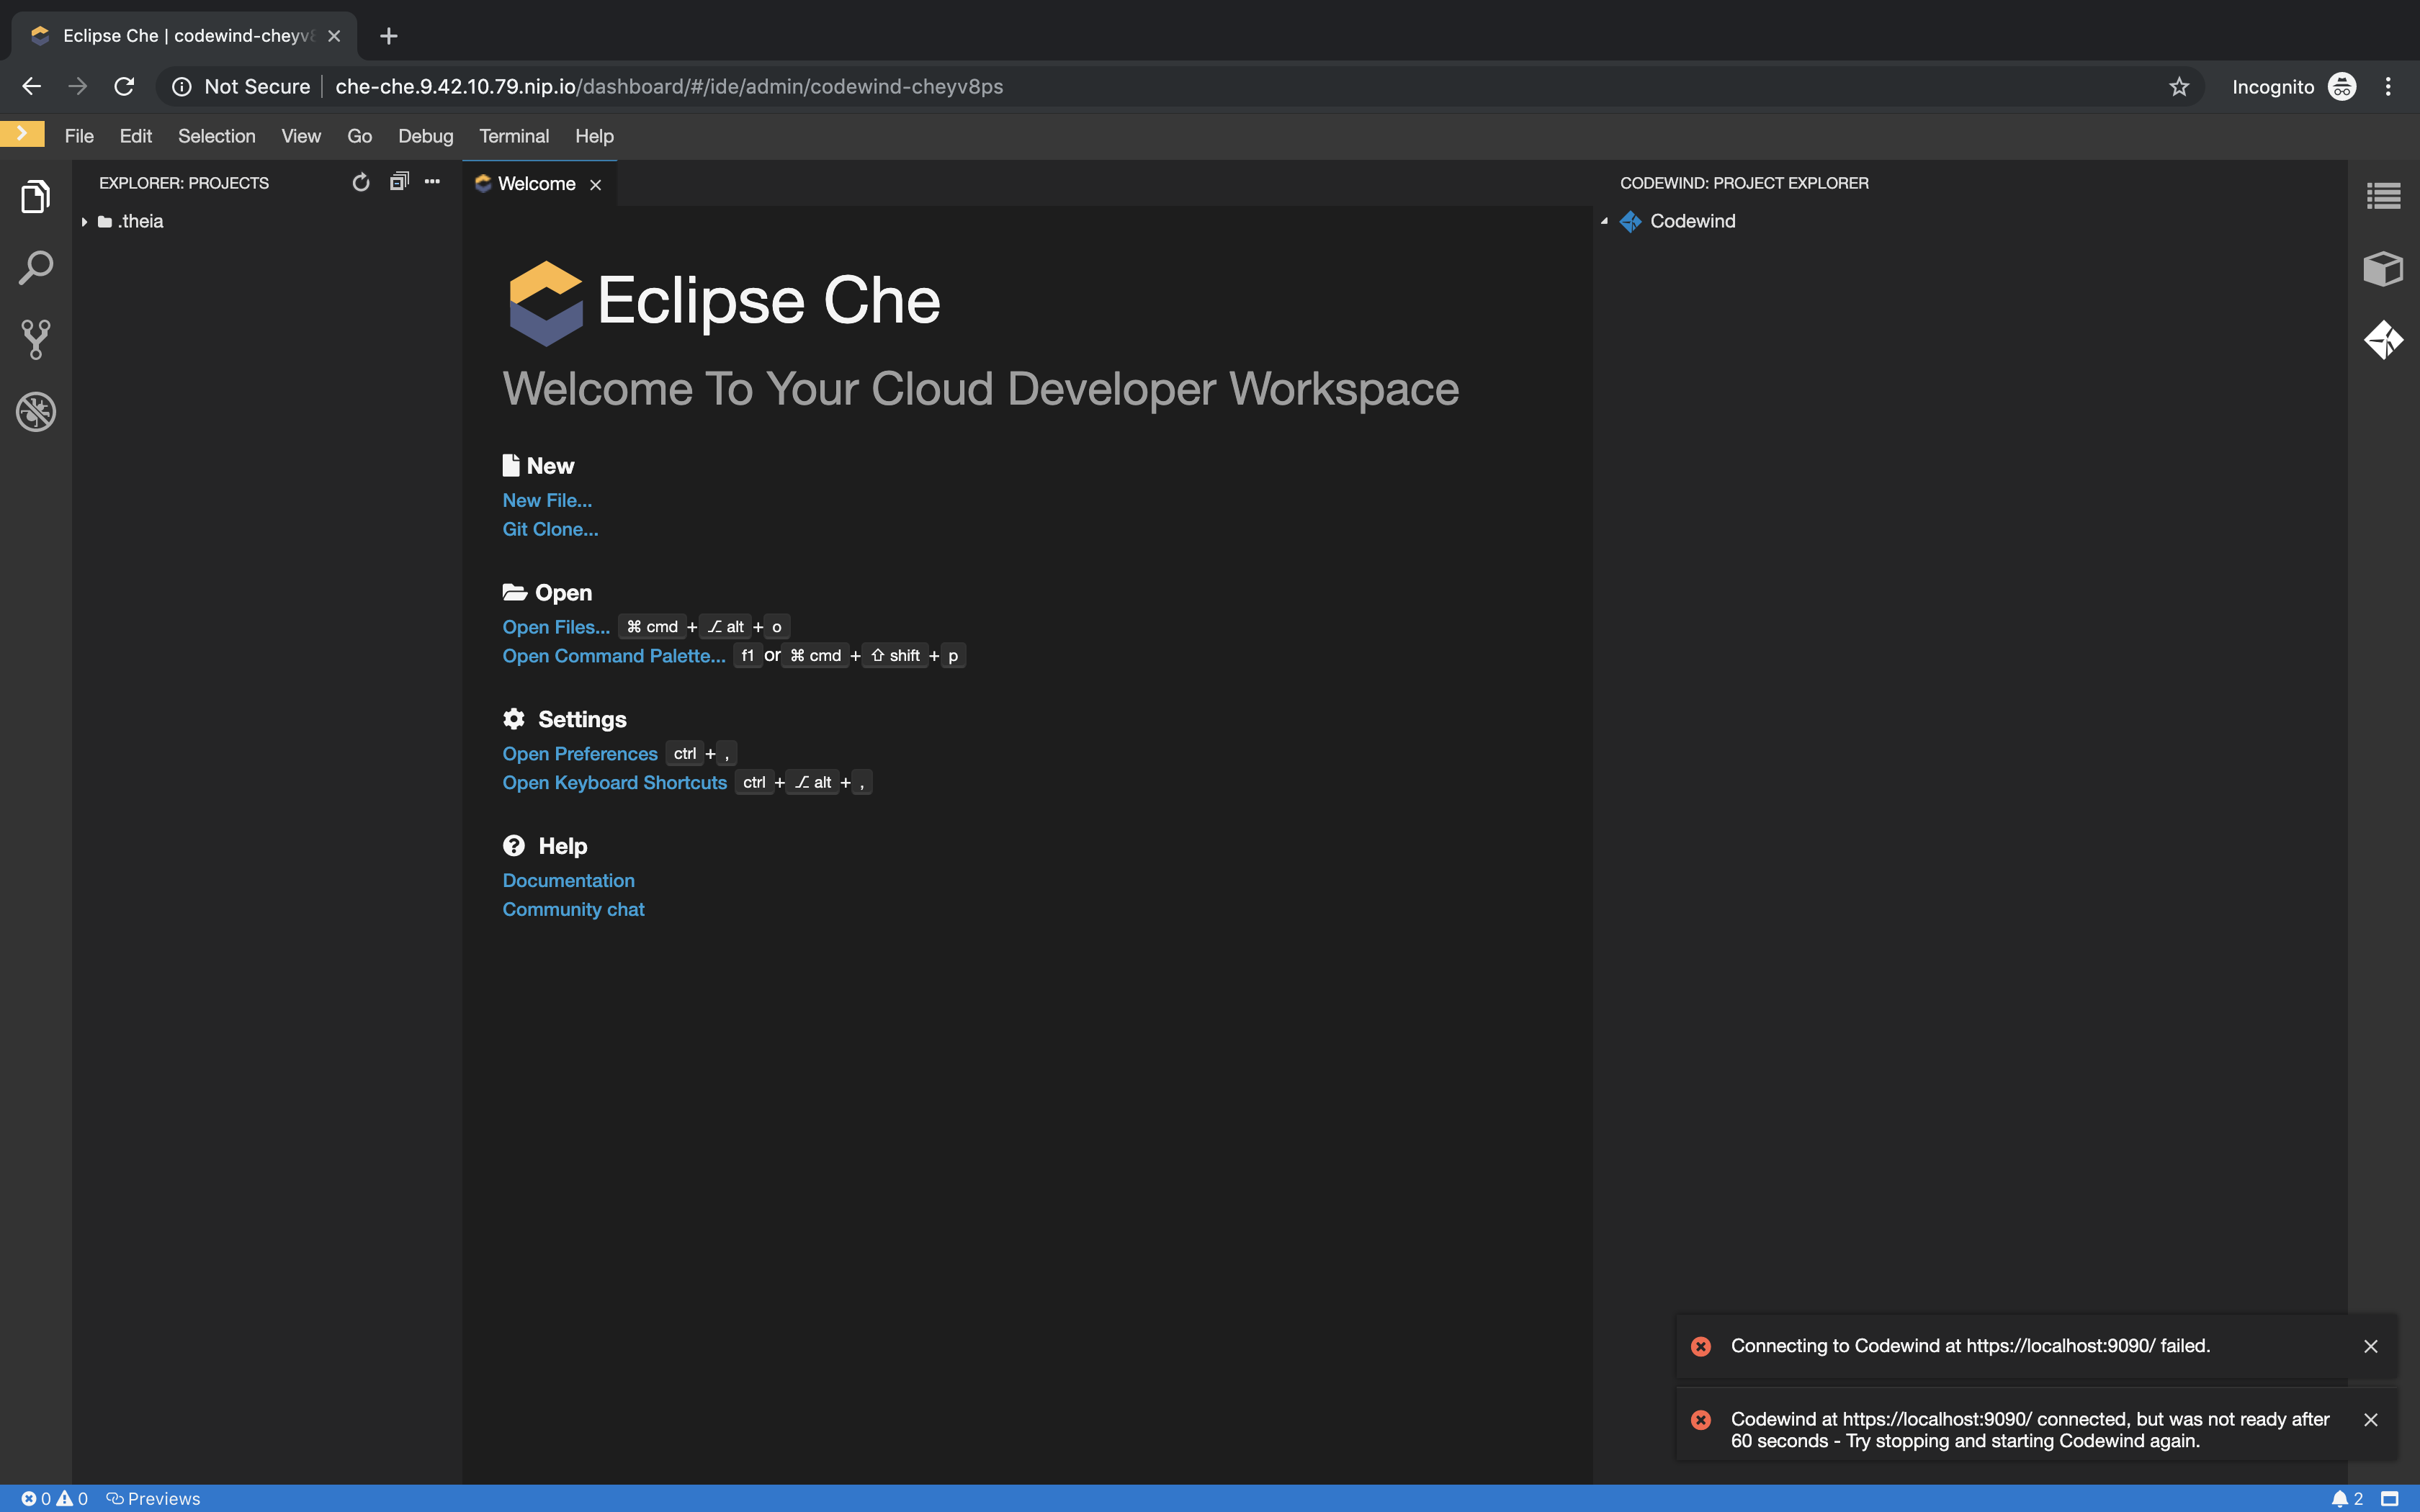Reload the page via browser toolbar
Screen dimensions: 2420x1512
point(124,86)
